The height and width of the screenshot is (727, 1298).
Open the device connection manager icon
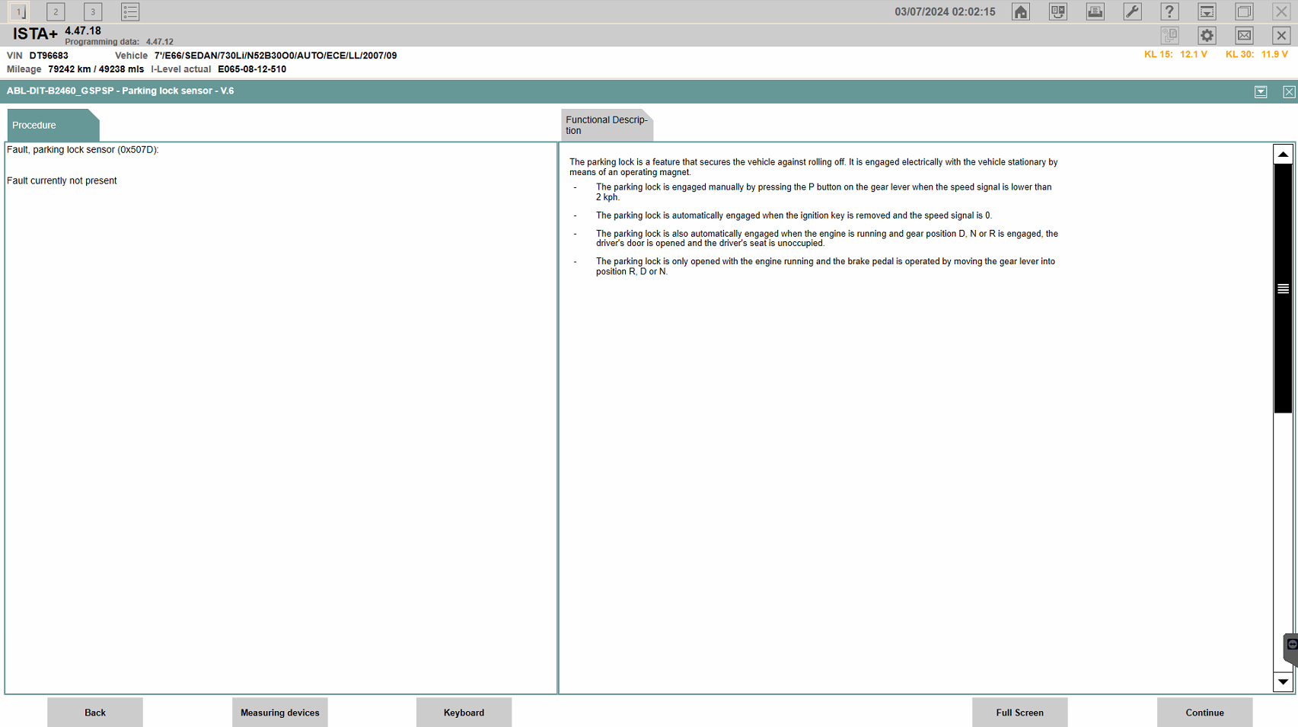point(1058,11)
